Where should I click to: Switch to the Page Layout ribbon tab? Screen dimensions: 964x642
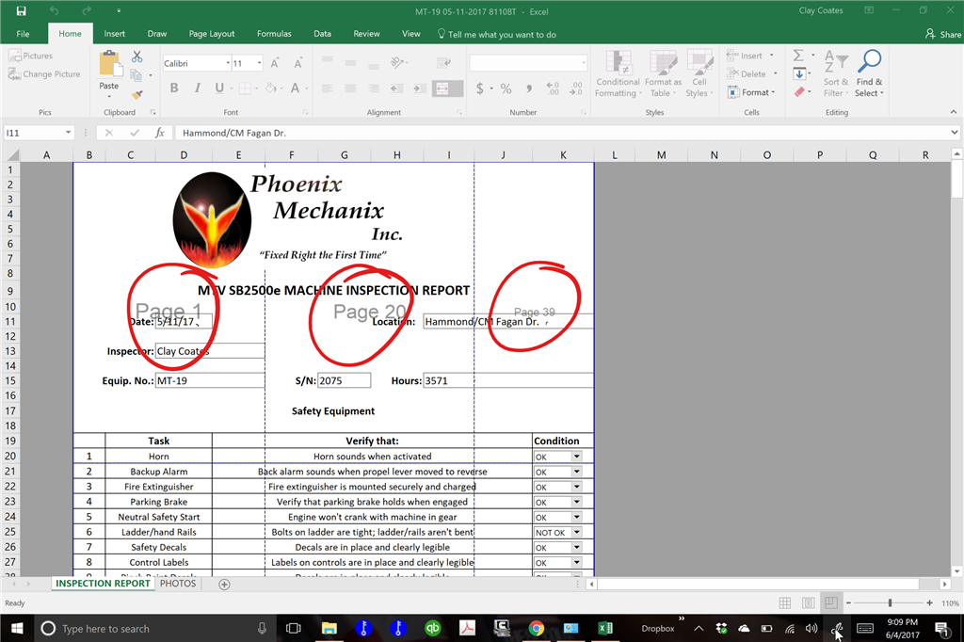(x=212, y=34)
